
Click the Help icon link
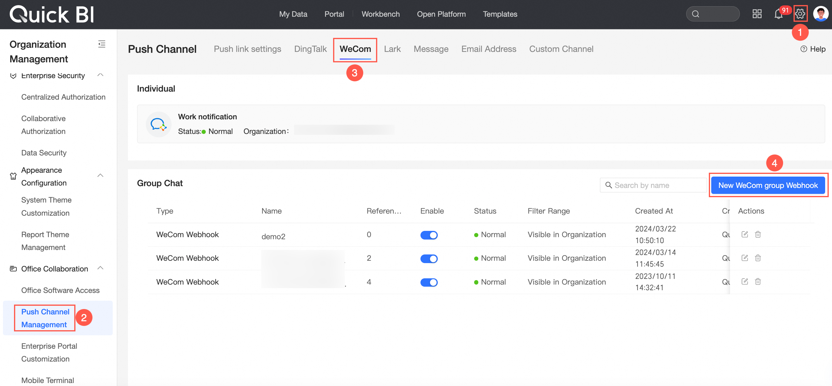click(x=813, y=49)
